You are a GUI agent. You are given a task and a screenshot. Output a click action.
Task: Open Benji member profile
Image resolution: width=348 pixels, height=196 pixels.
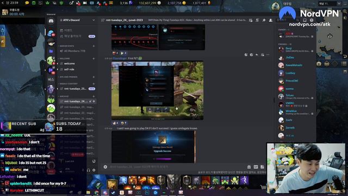click(296, 50)
